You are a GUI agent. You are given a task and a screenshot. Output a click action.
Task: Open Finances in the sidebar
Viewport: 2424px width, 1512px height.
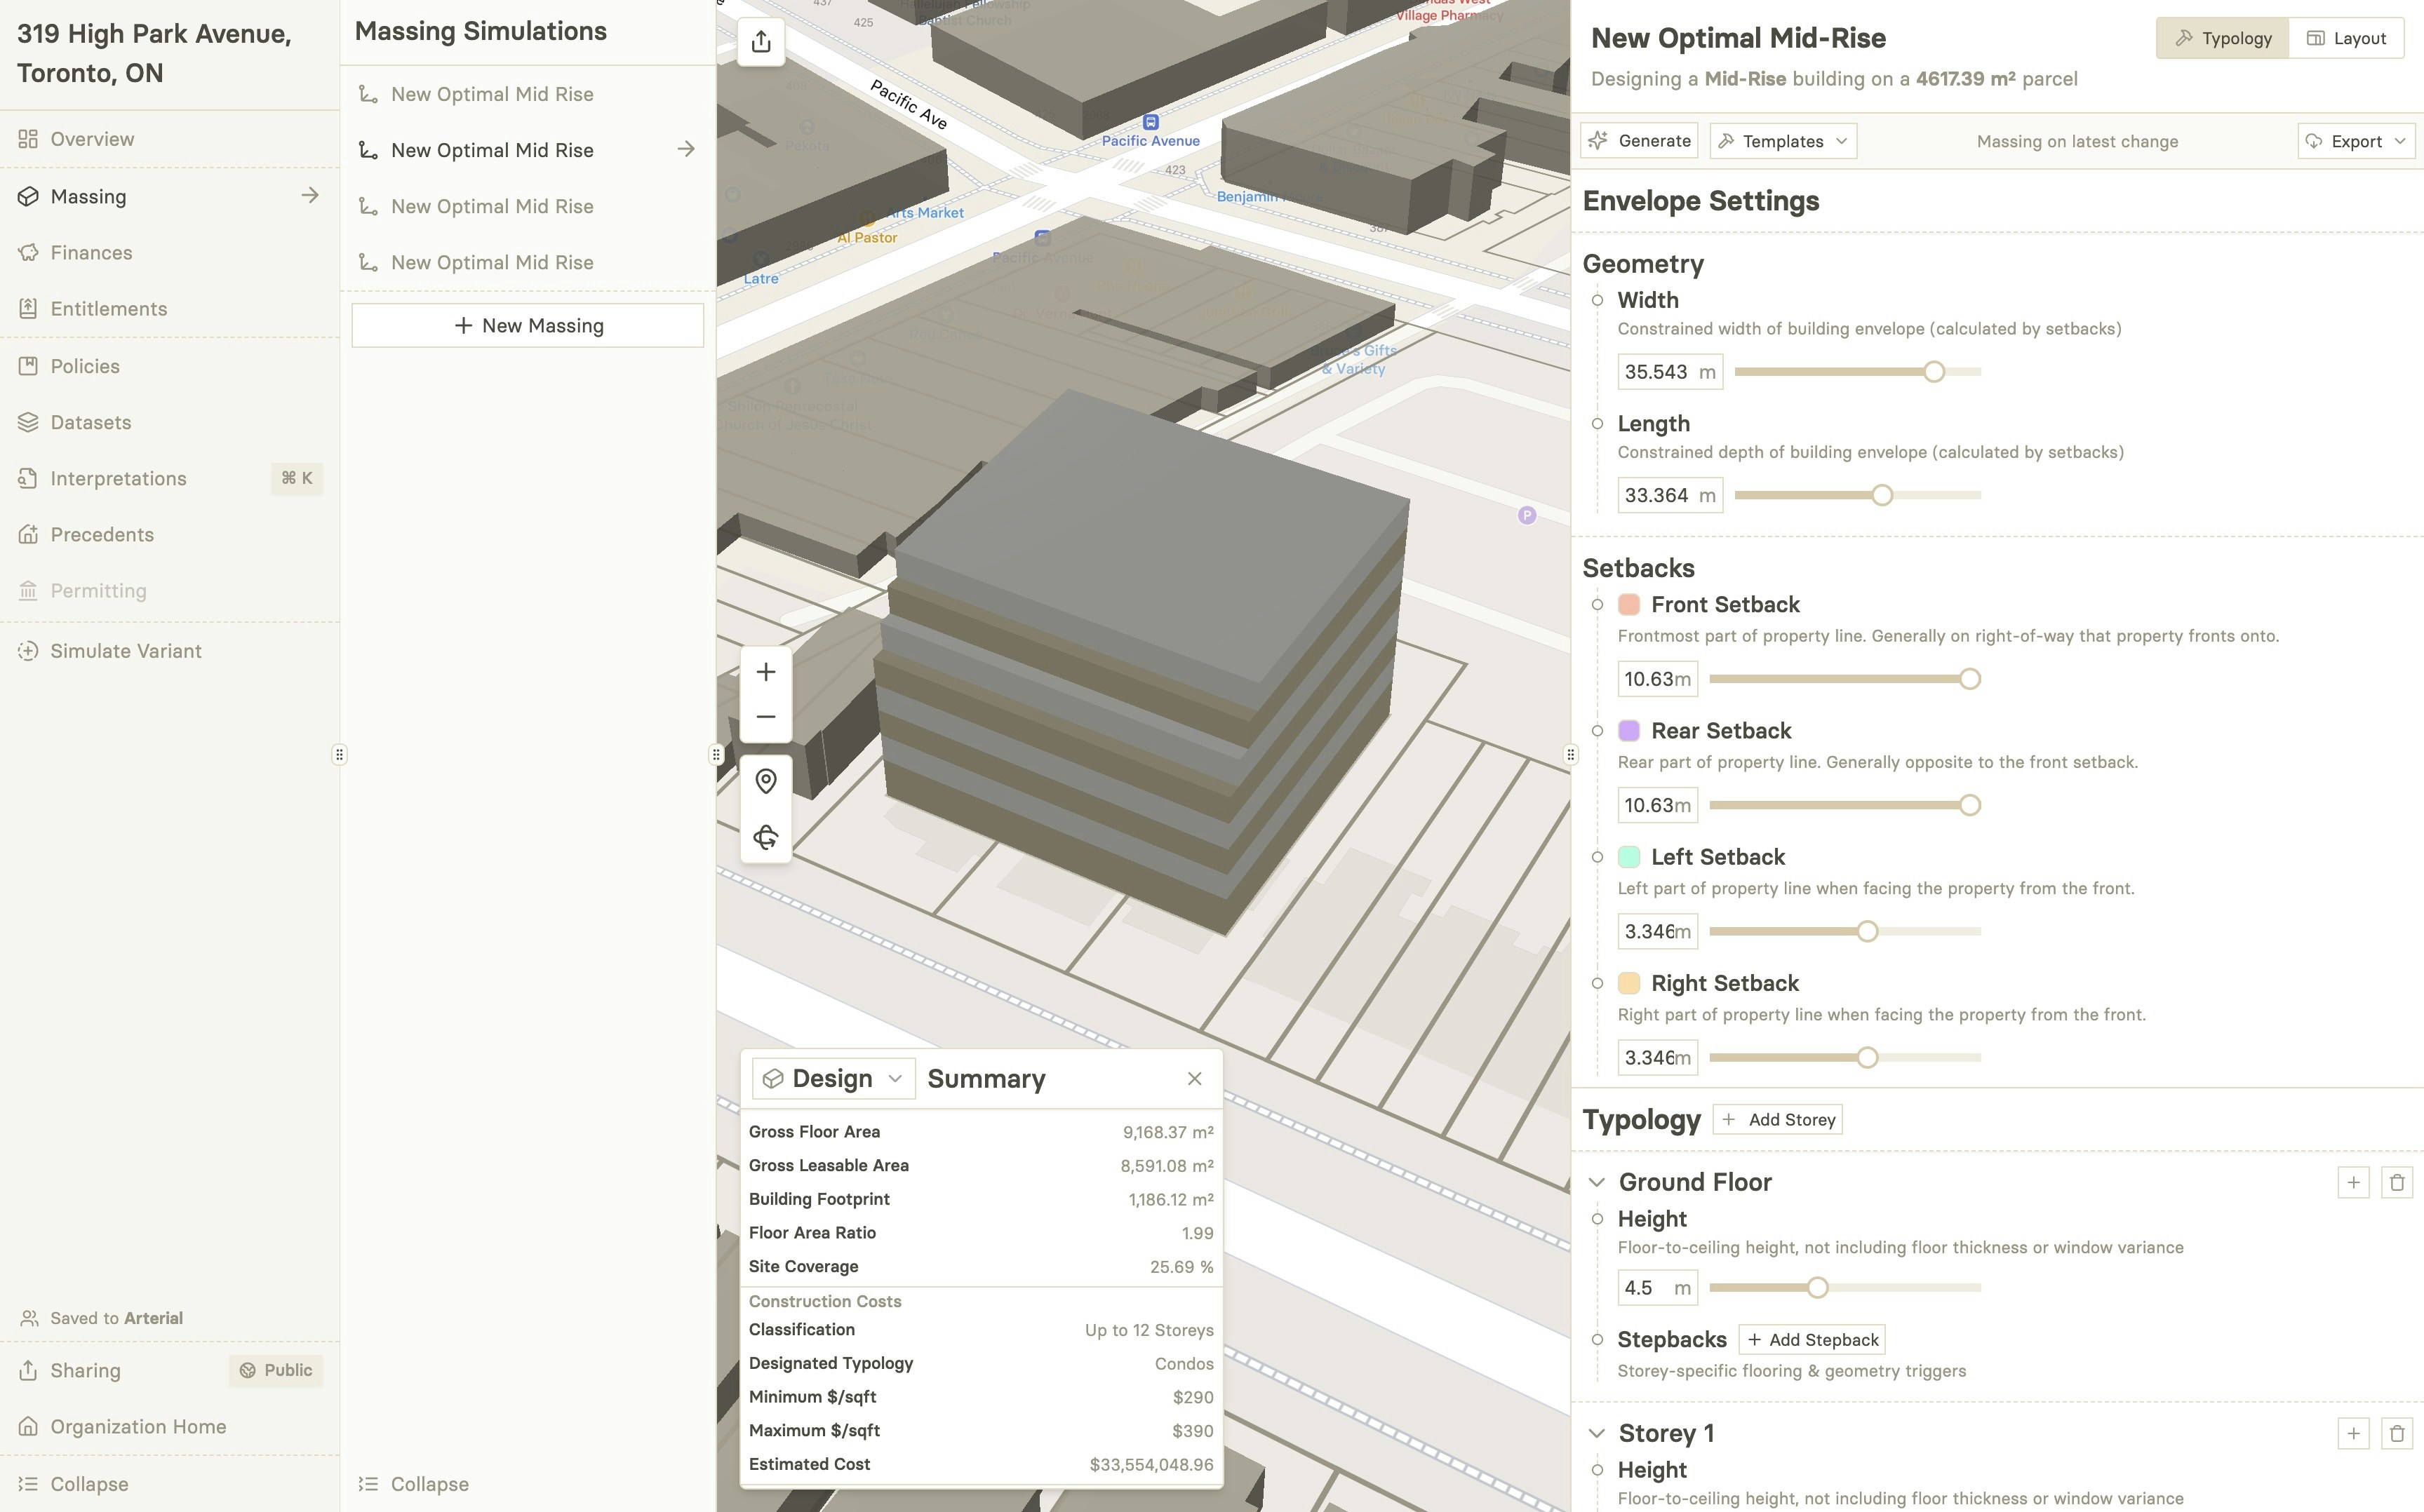click(91, 253)
